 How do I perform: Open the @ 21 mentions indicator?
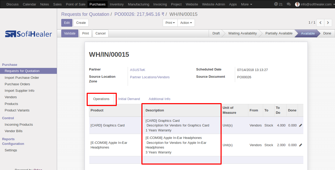click(278, 4)
